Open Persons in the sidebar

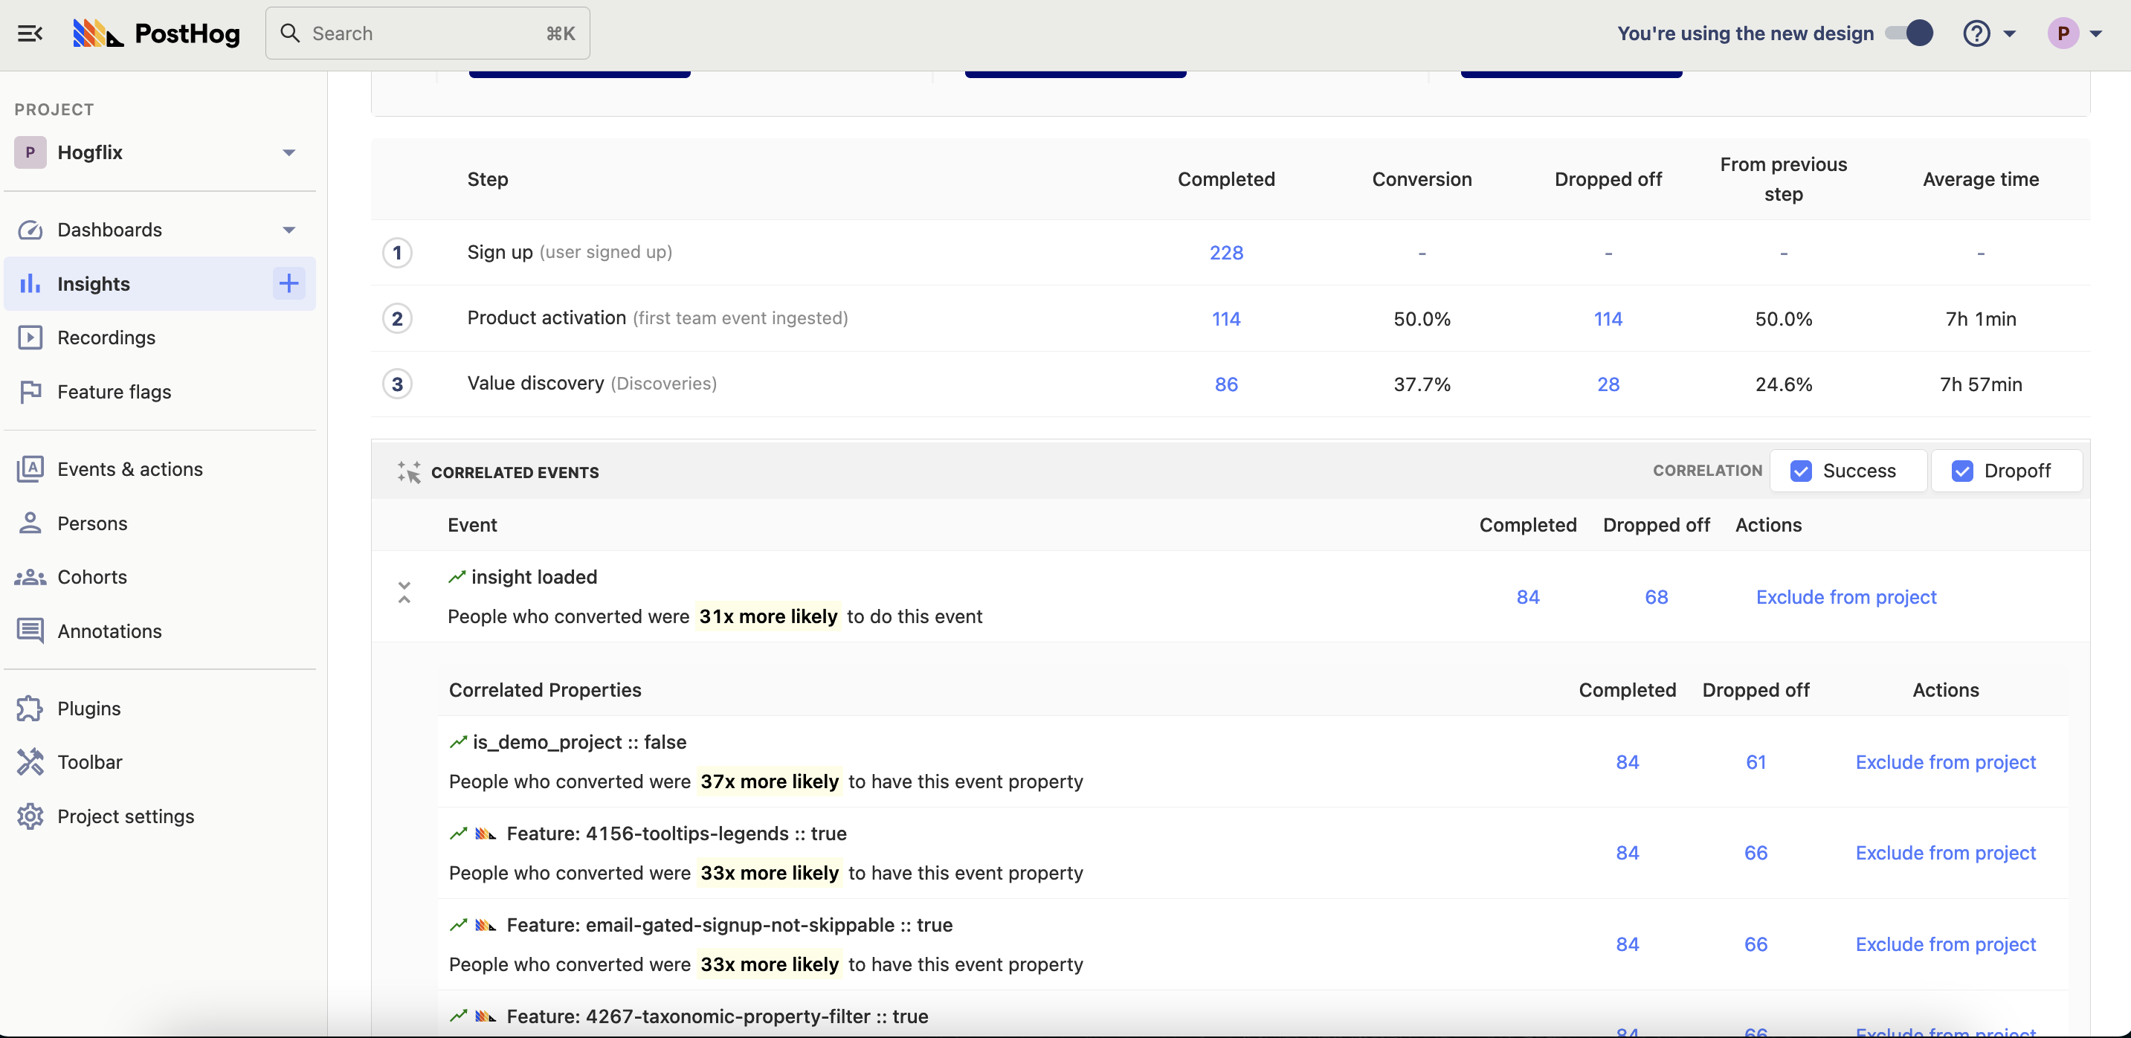91,523
